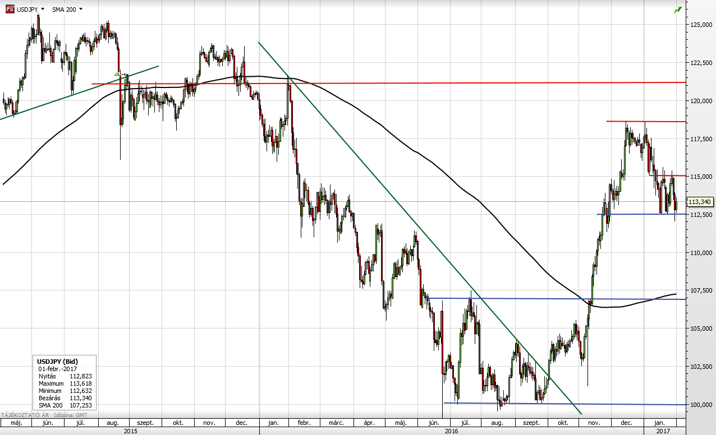716x435 pixels.
Task: Click the USDJPY (Bid) title in info box
Action: (x=57, y=362)
